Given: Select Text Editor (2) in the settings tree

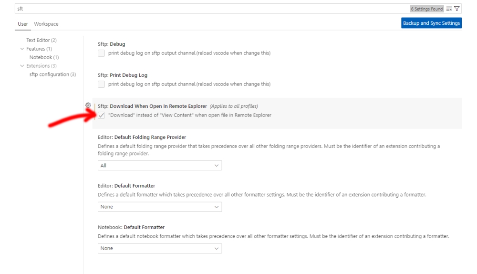Looking at the screenshot, I should (x=41, y=40).
